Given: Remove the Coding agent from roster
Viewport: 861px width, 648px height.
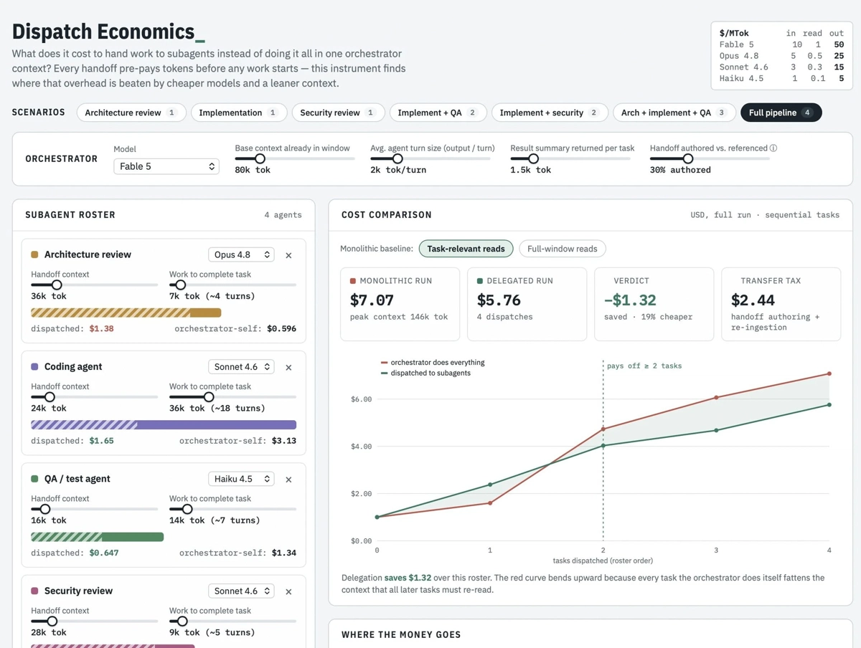Looking at the screenshot, I should (x=288, y=367).
